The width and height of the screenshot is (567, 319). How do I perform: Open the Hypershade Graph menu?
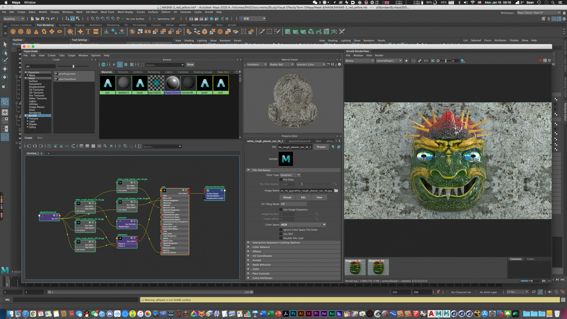72,55
